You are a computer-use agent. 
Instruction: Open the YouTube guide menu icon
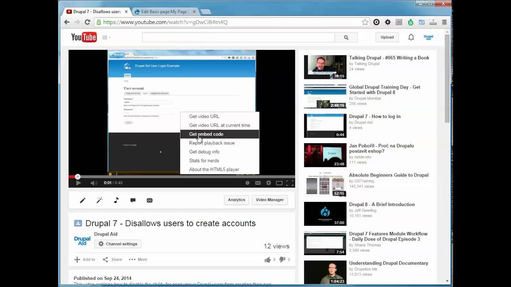(x=106, y=37)
